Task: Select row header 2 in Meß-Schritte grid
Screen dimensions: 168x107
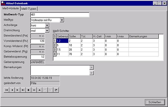Action: [x=55, y=45]
